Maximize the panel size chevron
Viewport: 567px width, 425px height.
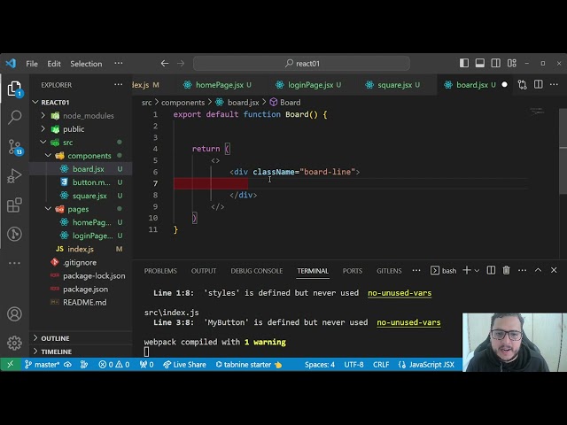(538, 270)
